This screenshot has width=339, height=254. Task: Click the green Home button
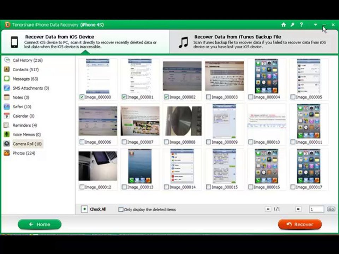point(40,224)
